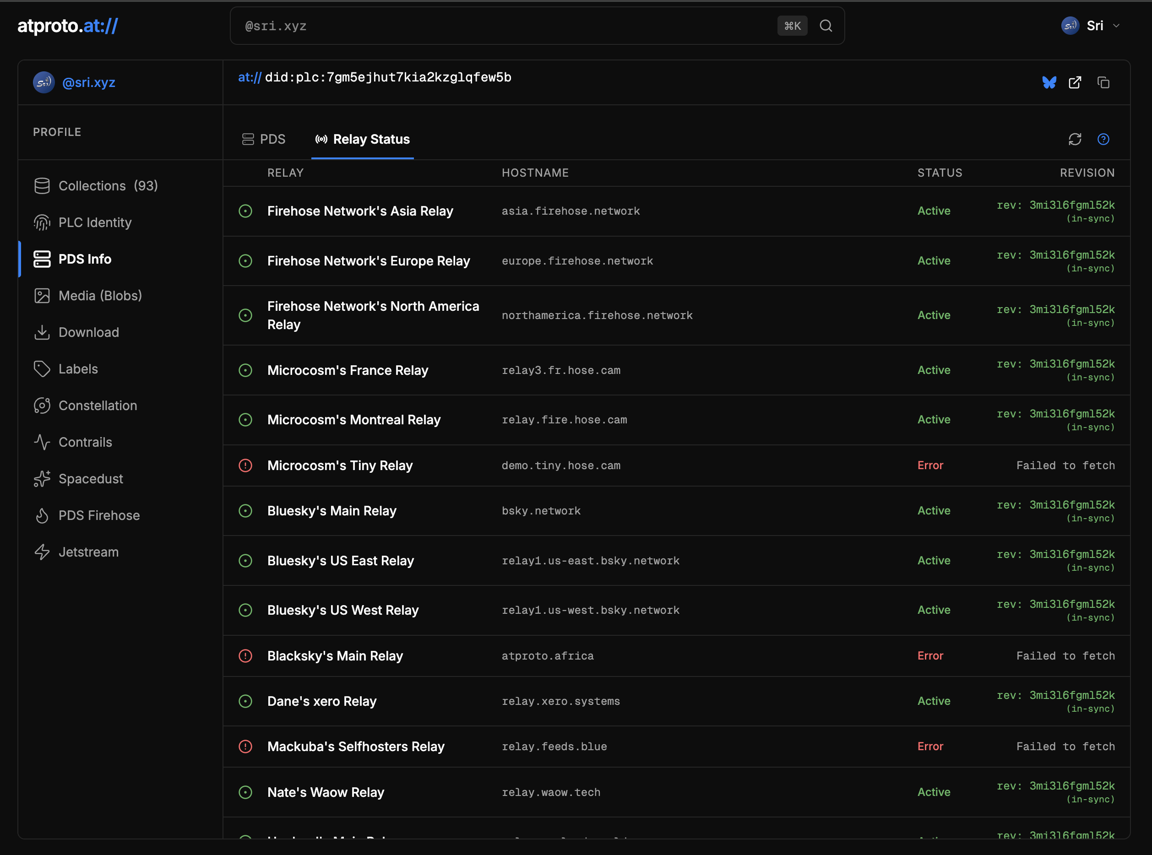This screenshot has width=1152, height=855.
Task: Switch to the PDS tab
Action: pyautogui.click(x=264, y=139)
